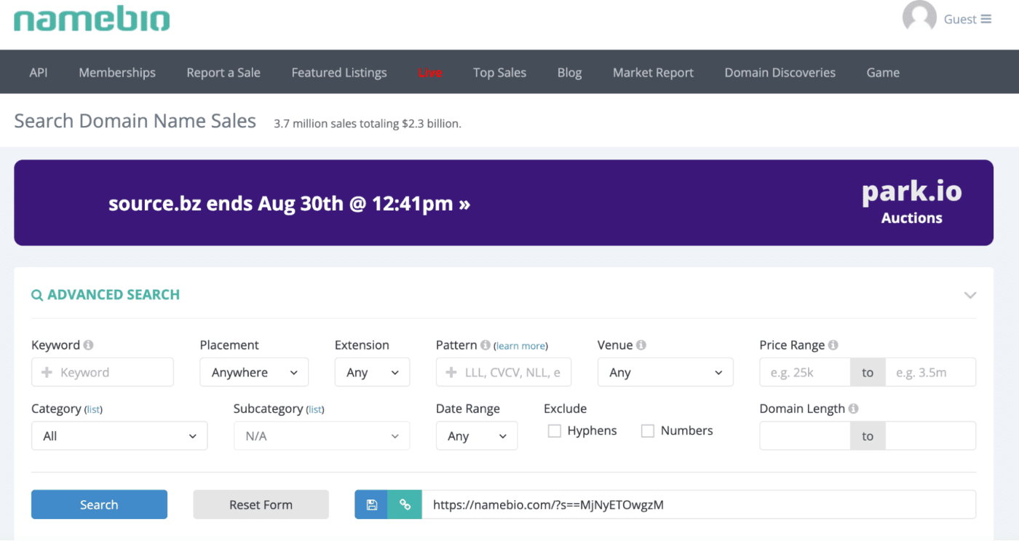
Task: Click the magnifier icon beside ADVANCED SEARCH
Action: click(37, 294)
